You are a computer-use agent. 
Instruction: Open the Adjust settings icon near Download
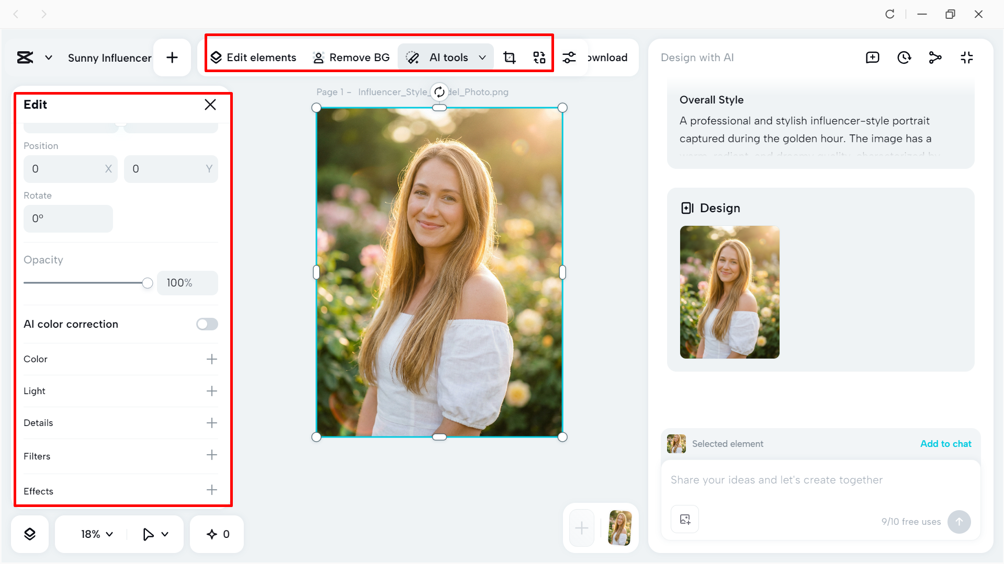(569, 57)
